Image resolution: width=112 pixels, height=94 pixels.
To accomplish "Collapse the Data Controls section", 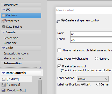I will [4, 73].
